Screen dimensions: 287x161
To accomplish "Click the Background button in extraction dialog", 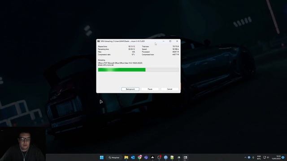I will [130, 89].
